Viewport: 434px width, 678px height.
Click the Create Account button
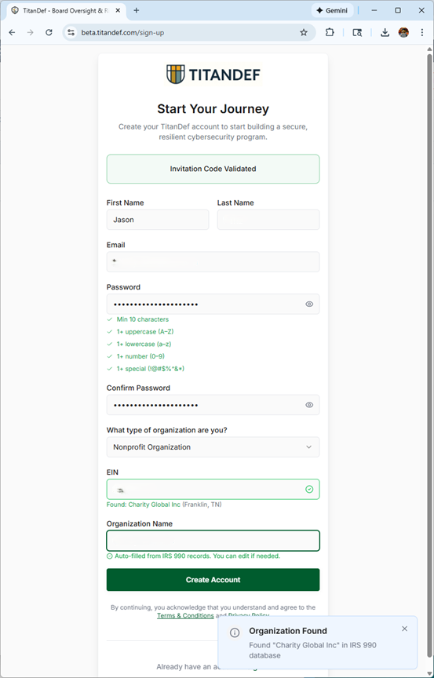213,580
